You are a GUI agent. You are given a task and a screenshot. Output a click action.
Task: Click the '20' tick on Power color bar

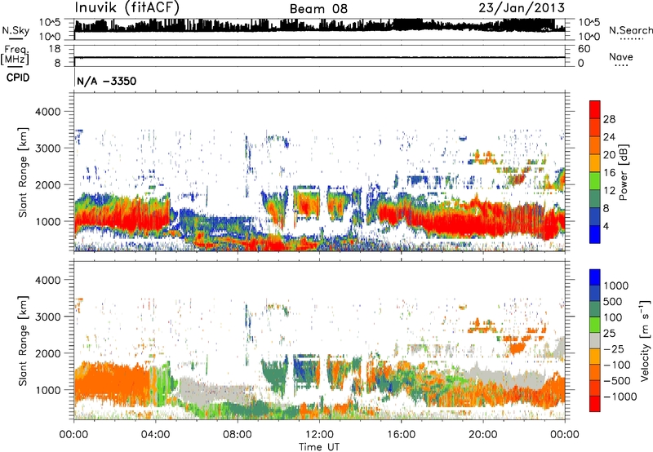tap(609, 155)
